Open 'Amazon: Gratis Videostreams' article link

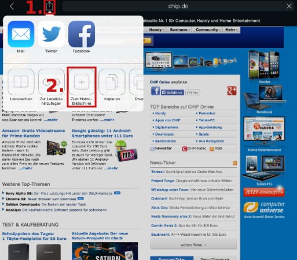tap(34, 133)
